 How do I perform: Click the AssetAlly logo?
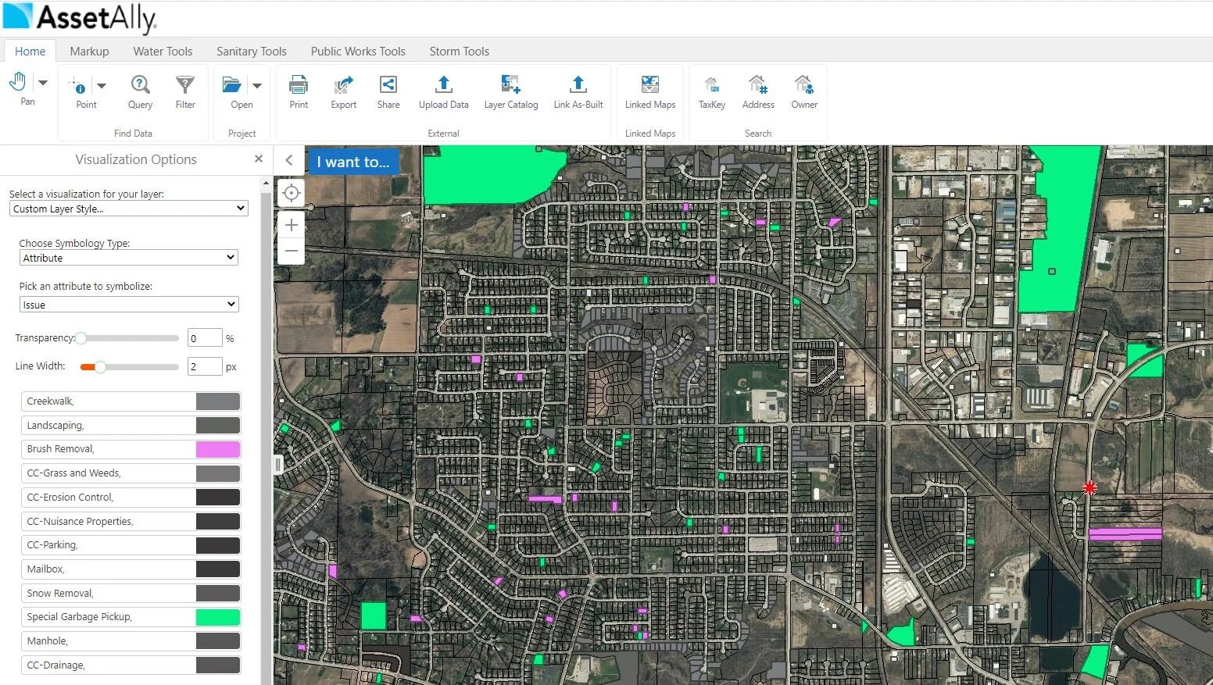point(80,17)
